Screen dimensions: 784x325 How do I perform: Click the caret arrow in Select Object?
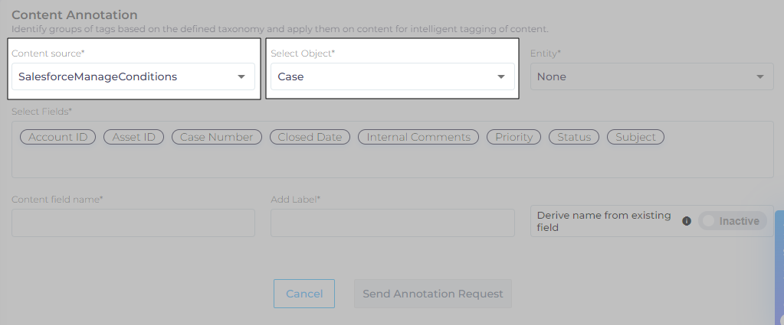tap(501, 76)
